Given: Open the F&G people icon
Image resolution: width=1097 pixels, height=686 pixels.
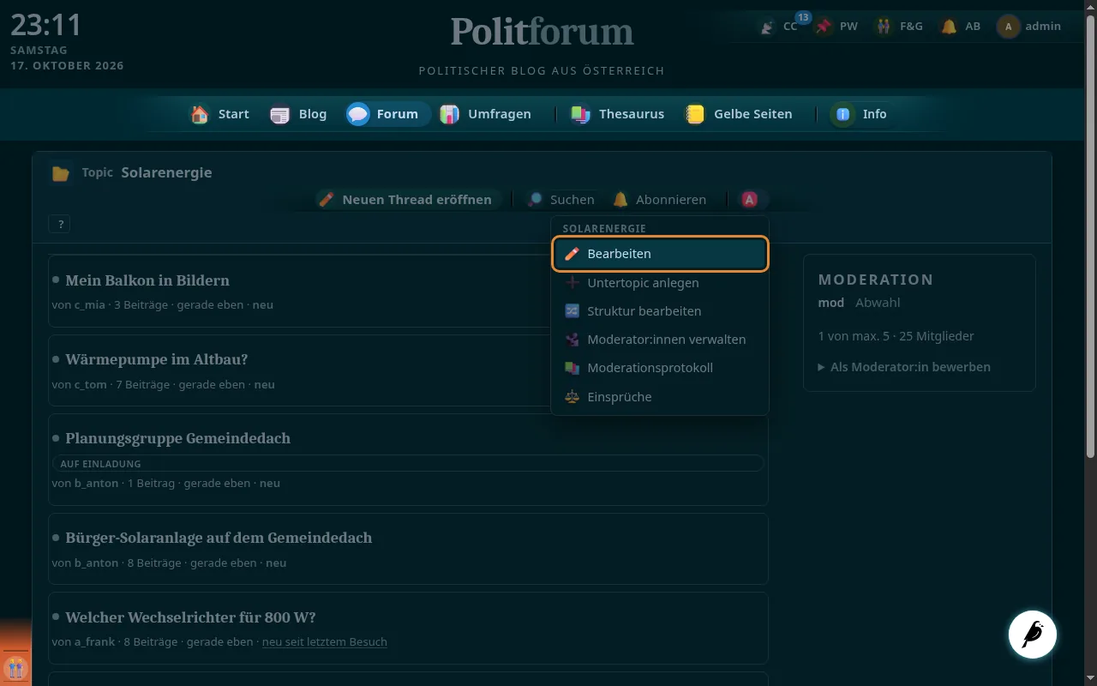Looking at the screenshot, I should (x=884, y=27).
